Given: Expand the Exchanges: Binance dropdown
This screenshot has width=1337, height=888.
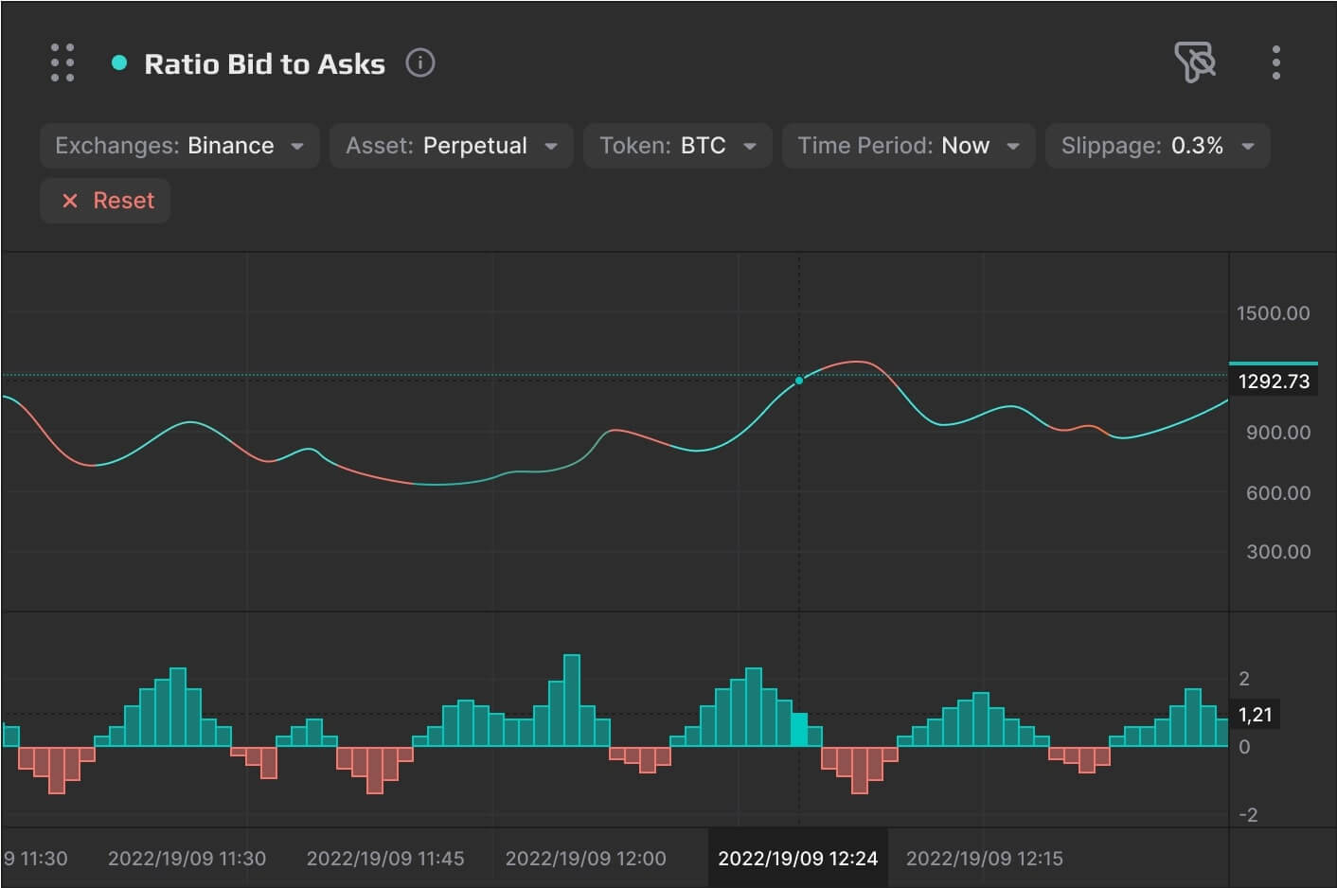Looking at the screenshot, I should coord(179,146).
